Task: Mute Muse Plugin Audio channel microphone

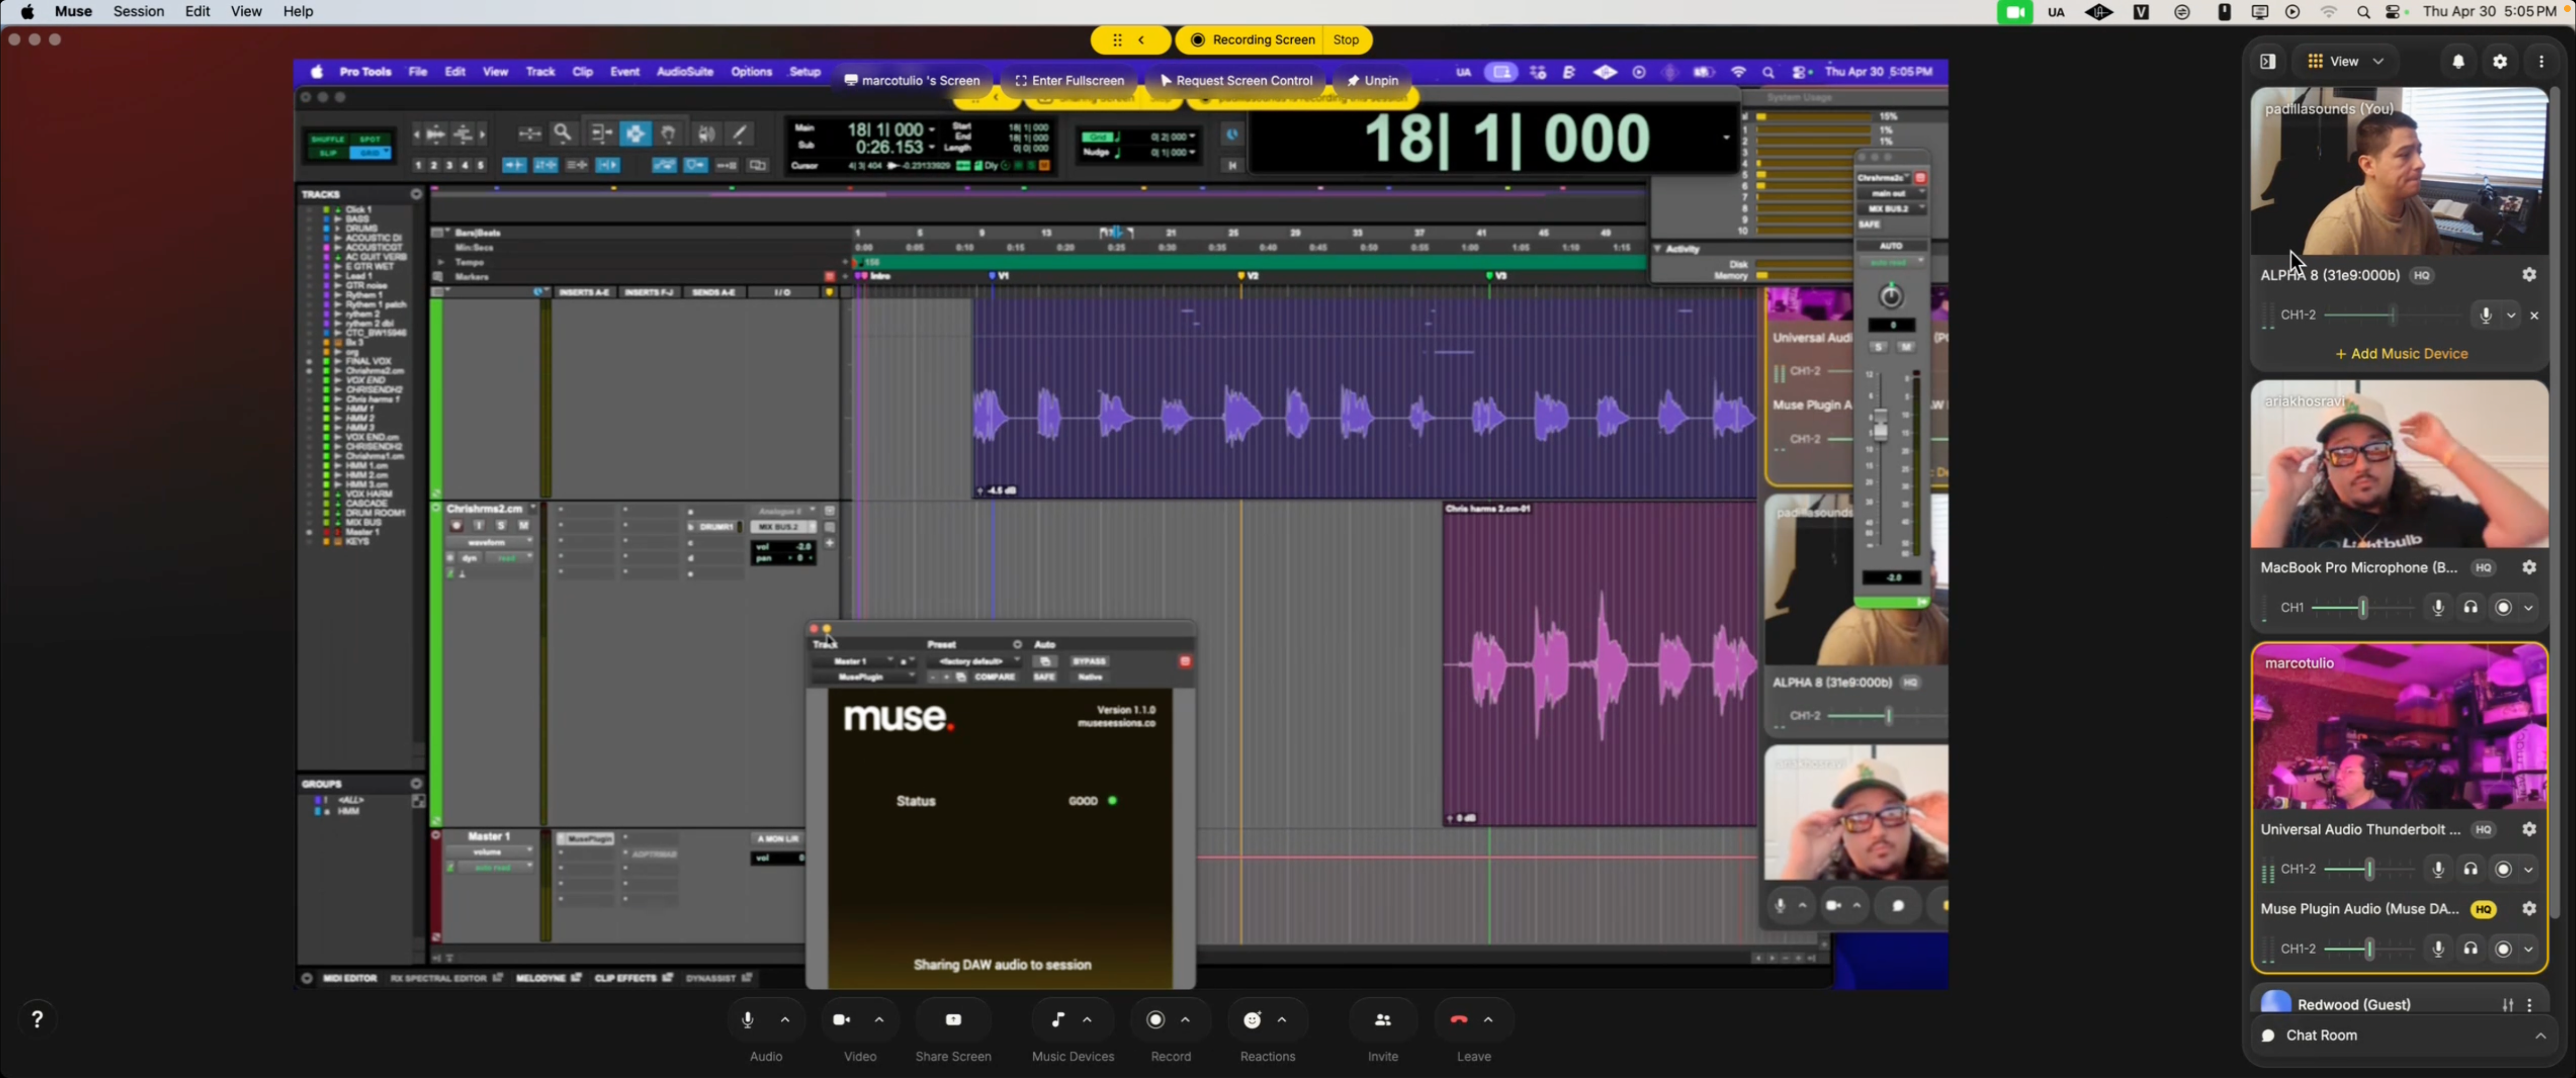Action: tap(2438, 949)
